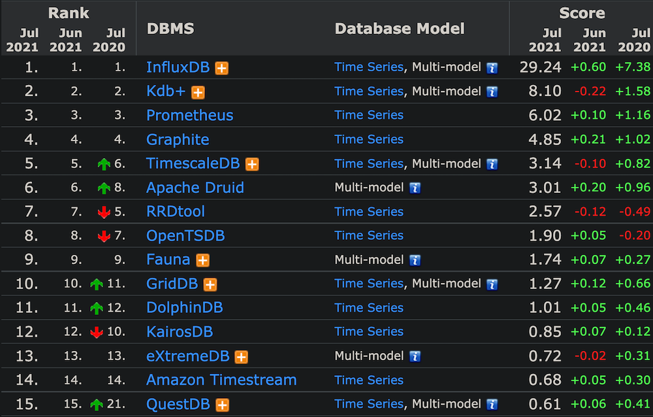Click Multi-model text in Apache Druid row
This screenshot has width=653, height=417.
(x=369, y=188)
